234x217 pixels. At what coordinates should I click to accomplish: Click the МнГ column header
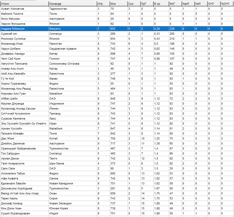click(175, 4)
